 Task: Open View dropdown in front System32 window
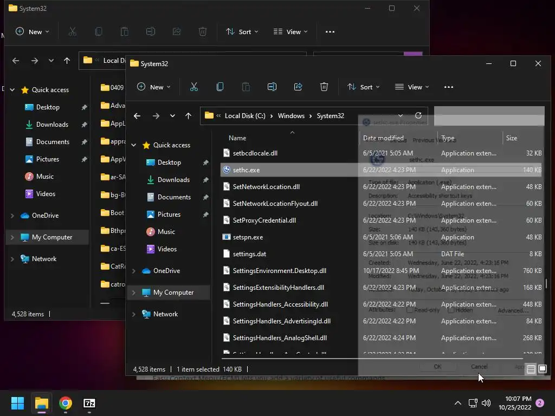pos(412,87)
